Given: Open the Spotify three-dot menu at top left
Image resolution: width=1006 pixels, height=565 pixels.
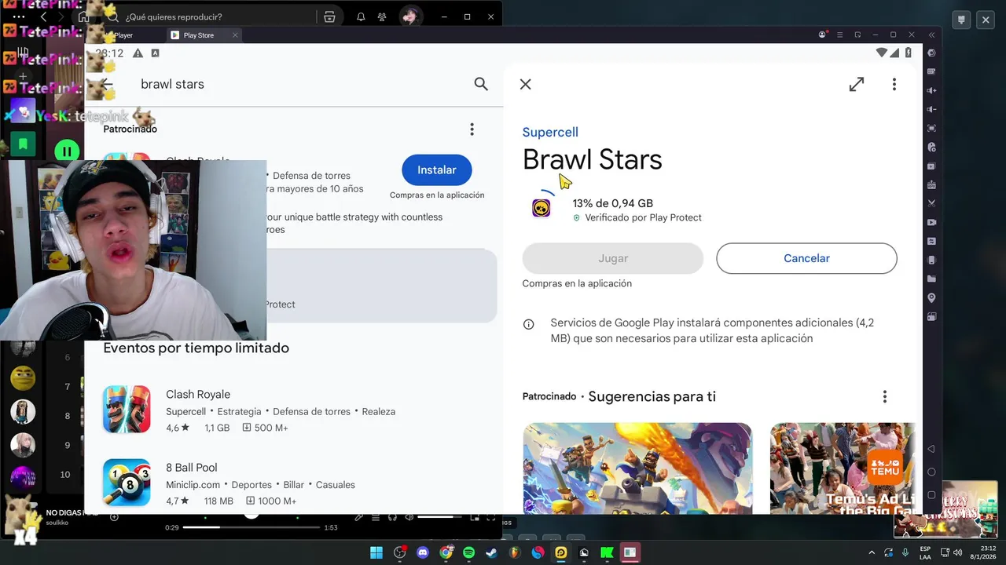Looking at the screenshot, I should pyautogui.click(x=19, y=16).
